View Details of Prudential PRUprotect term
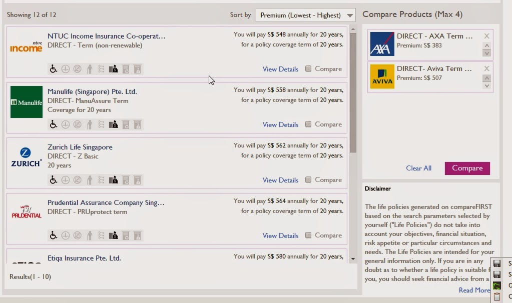 [x=280, y=235]
